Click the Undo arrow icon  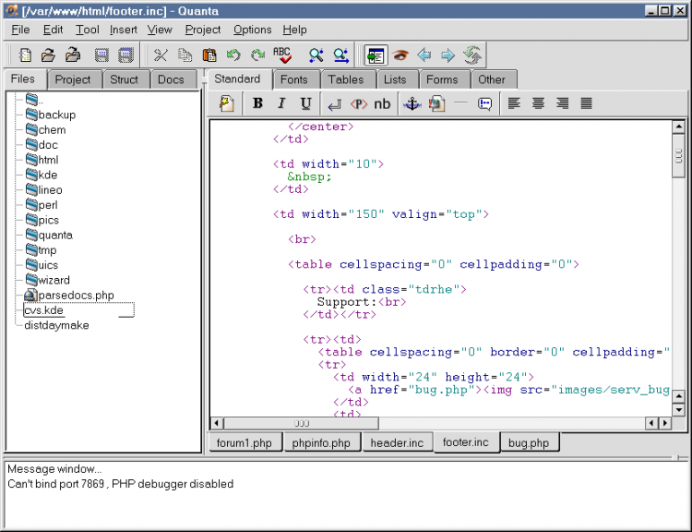click(233, 55)
